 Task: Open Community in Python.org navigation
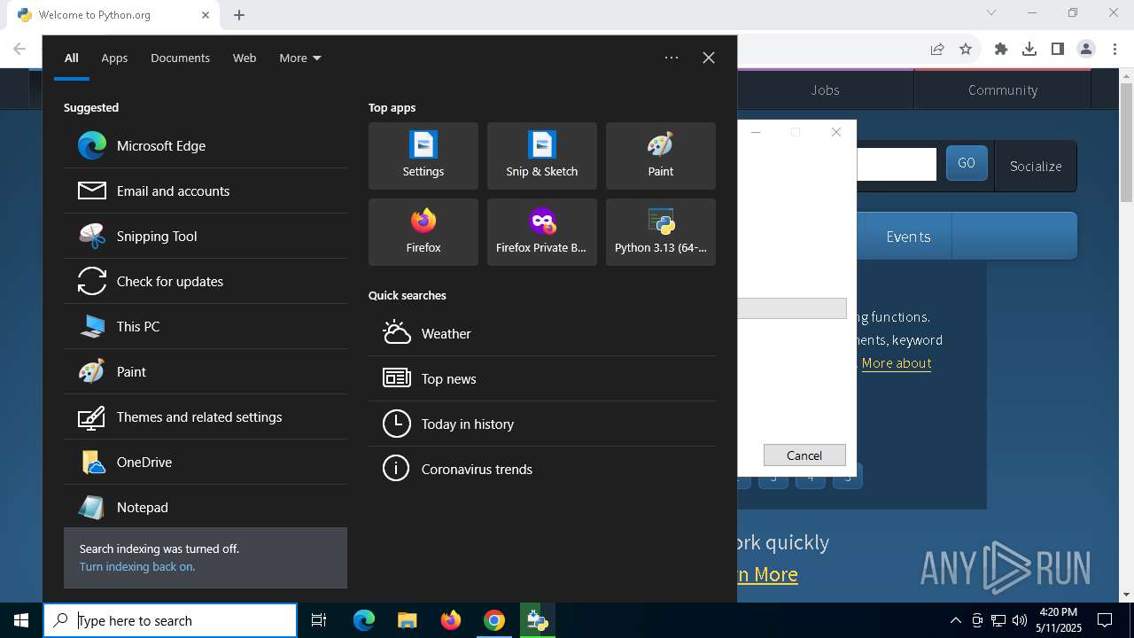(1003, 89)
